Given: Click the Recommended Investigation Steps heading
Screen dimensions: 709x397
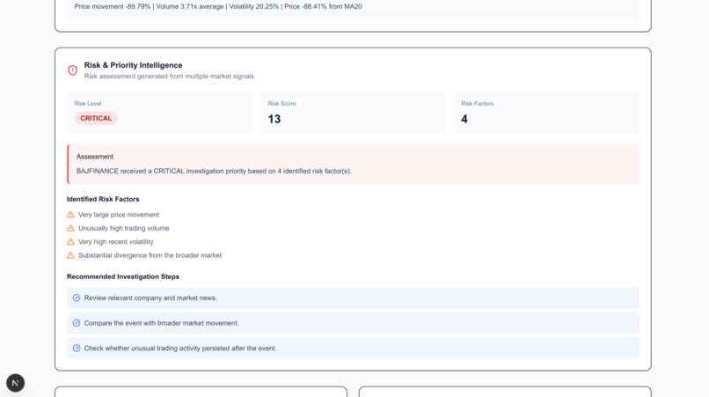Looking at the screenshot, I should click(123, 276).
